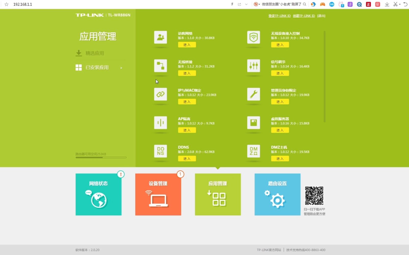The height and width of the screenshot is (255, 409).
Task: Click the 进入 button under 访客网络
Action: (187, 45)
